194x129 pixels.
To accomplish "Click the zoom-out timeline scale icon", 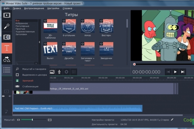I will [x=19, y=120].
